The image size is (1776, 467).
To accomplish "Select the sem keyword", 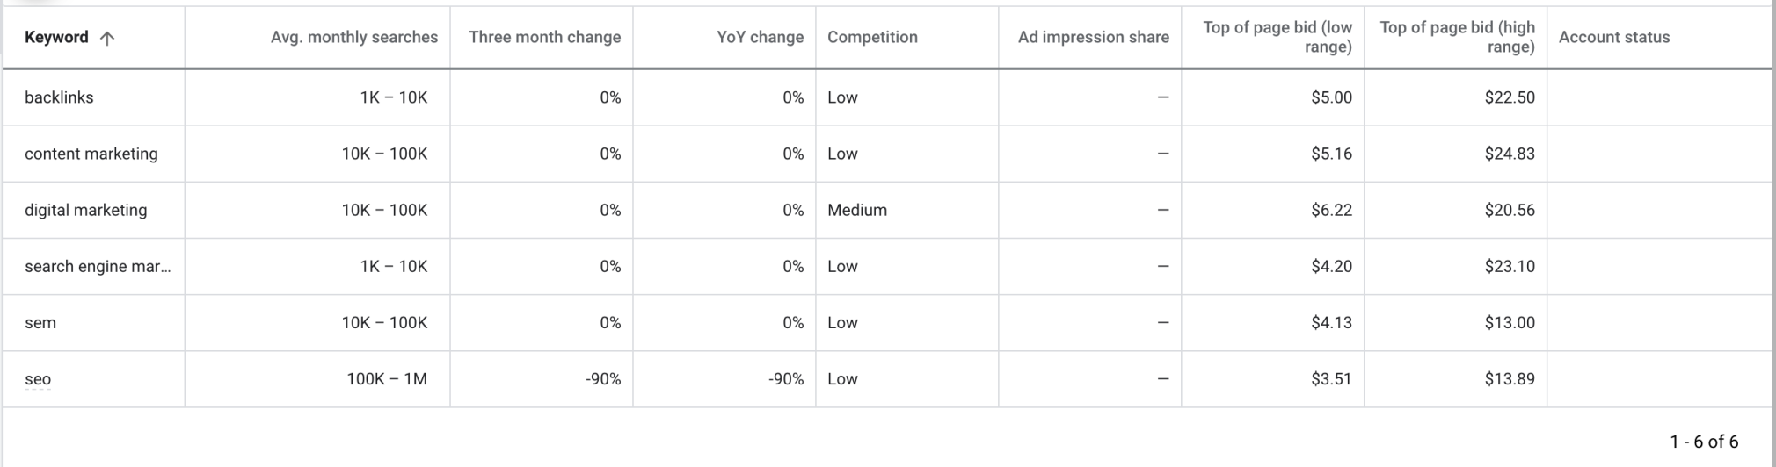I will tap(40, 323).
